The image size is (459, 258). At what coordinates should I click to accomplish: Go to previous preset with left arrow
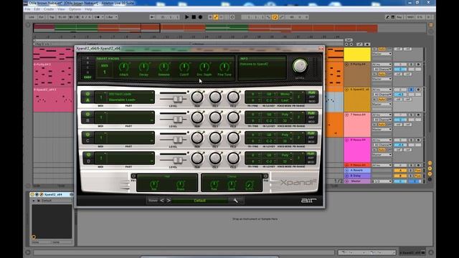click(x=162, y=201)
